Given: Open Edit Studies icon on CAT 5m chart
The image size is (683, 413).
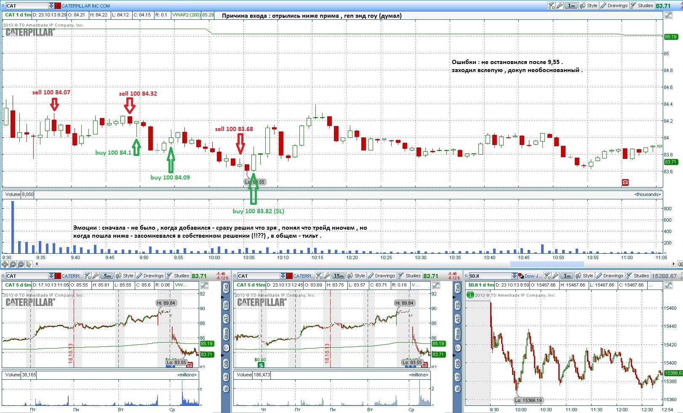Looking at the screenshot, I should (x=88, y=276).
